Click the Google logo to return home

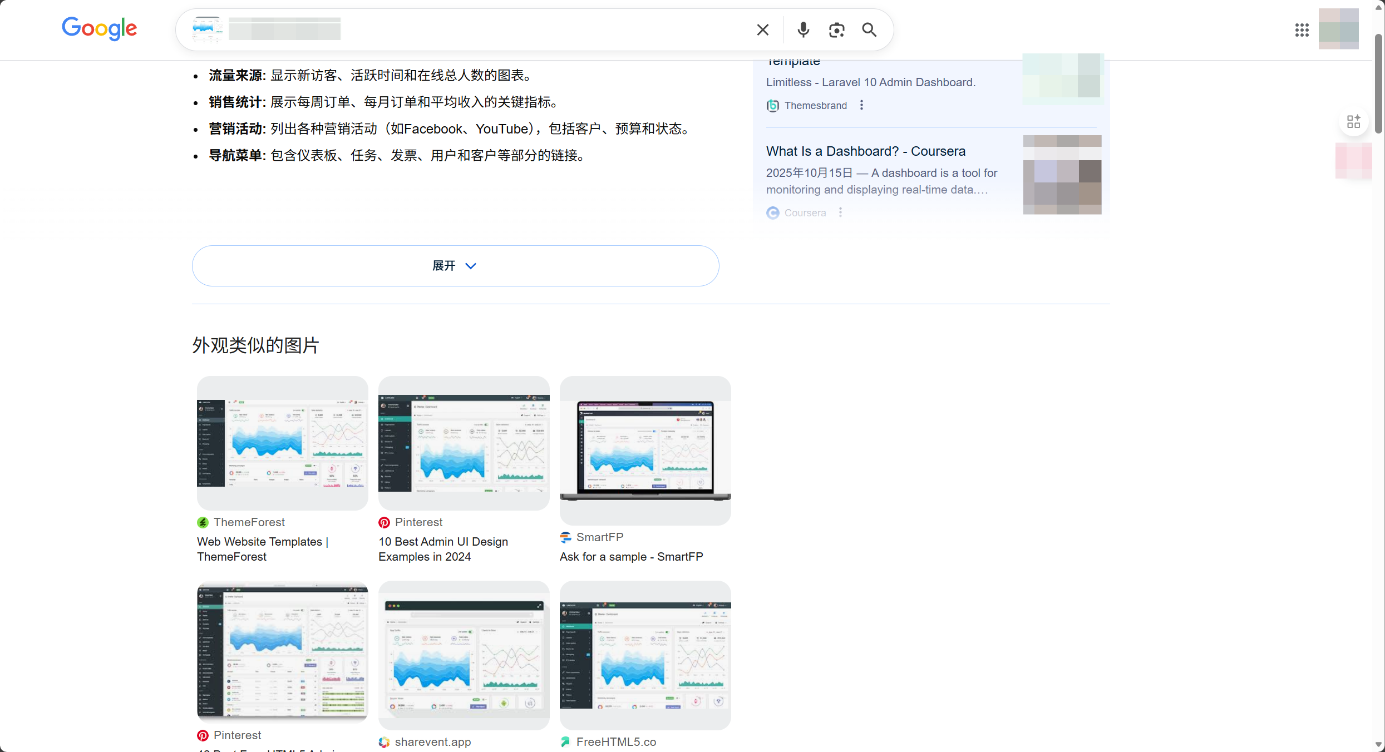coord(100,29)
